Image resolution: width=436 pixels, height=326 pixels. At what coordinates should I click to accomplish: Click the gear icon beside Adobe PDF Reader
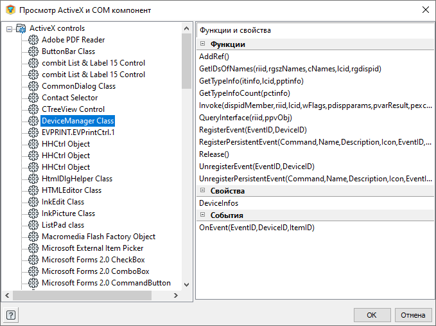click(x=33, y=40)
